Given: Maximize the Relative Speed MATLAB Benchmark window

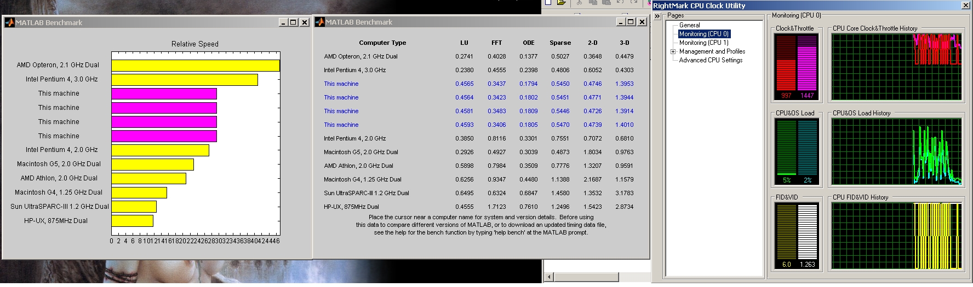Looking at the screenshot, I should [293, 22].
